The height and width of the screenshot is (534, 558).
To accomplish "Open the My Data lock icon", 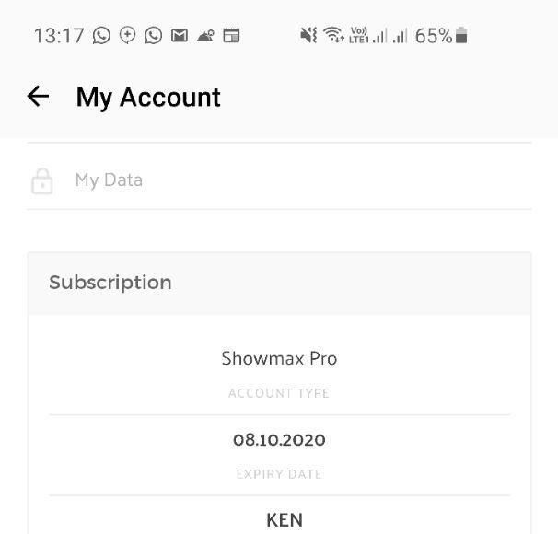I will [42, 181].
